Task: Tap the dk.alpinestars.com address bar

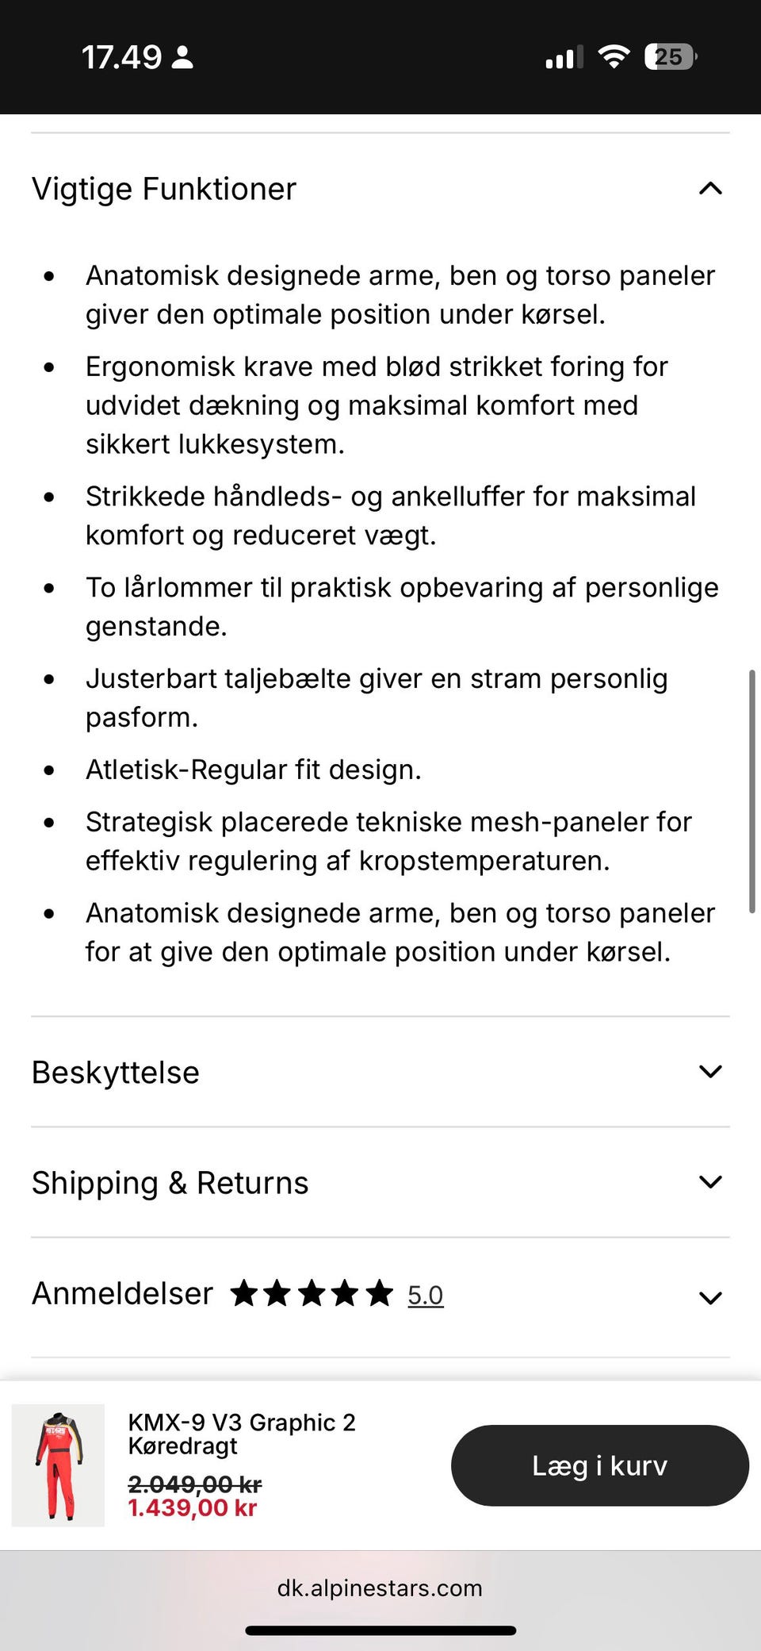Action: (380, 1588)
